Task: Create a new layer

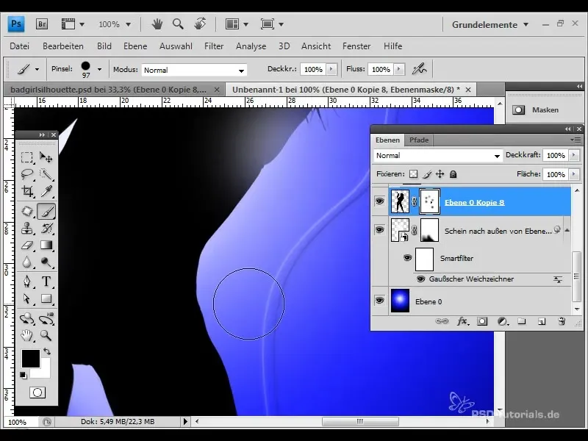Action: click(x=542, y=321)
